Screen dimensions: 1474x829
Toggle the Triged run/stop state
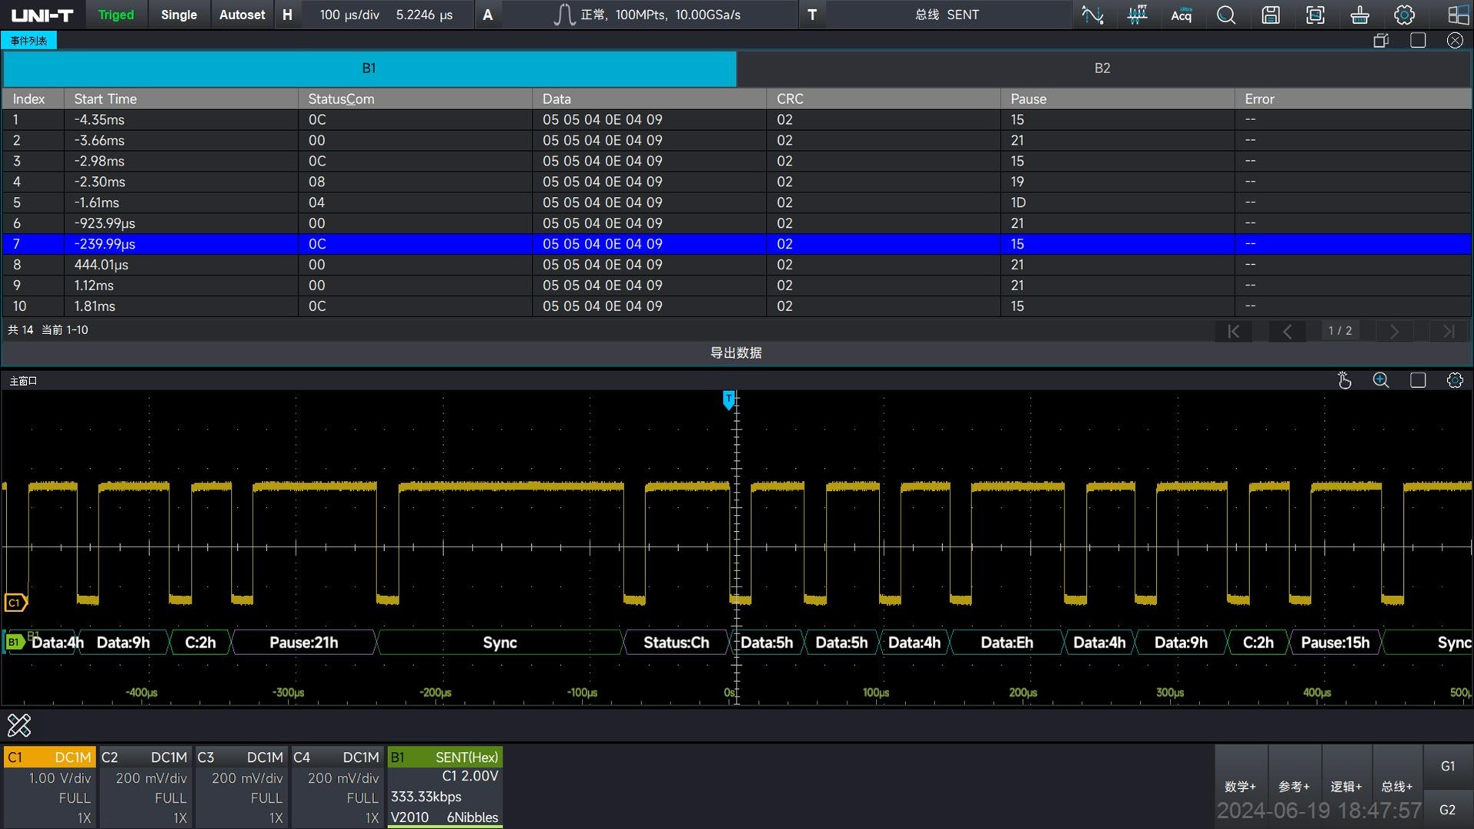point(116,15)
